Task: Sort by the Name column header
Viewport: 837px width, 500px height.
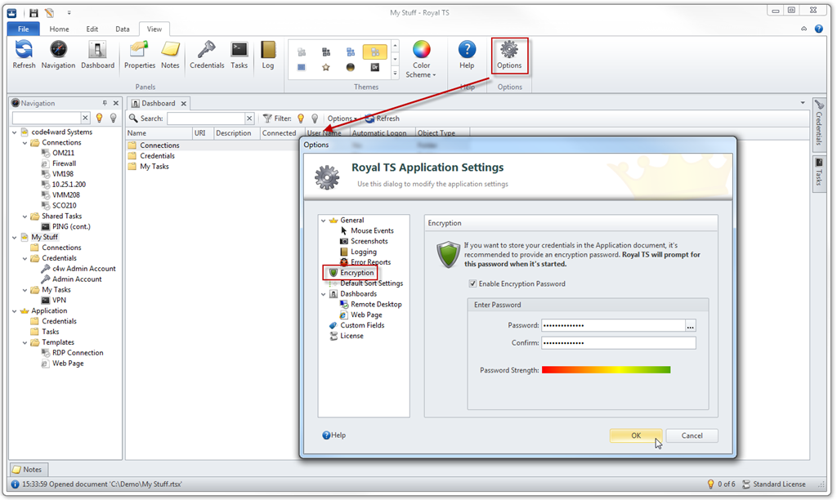Action: pyautogui.click(x=159, y=133)
